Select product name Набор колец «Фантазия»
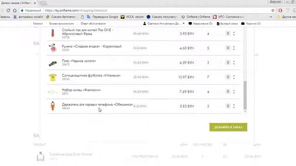 (x=81, y=90)
